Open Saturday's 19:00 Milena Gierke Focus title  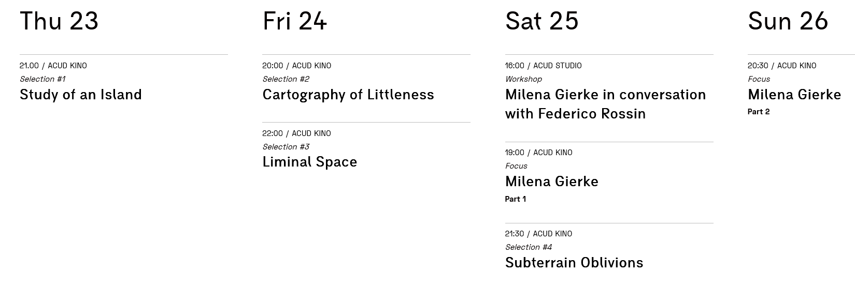click(x=551, y=182)
